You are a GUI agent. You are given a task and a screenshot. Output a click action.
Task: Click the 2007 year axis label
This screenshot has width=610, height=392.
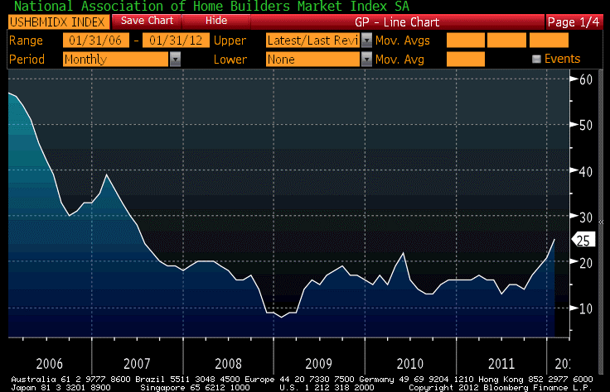click(137, 364)
